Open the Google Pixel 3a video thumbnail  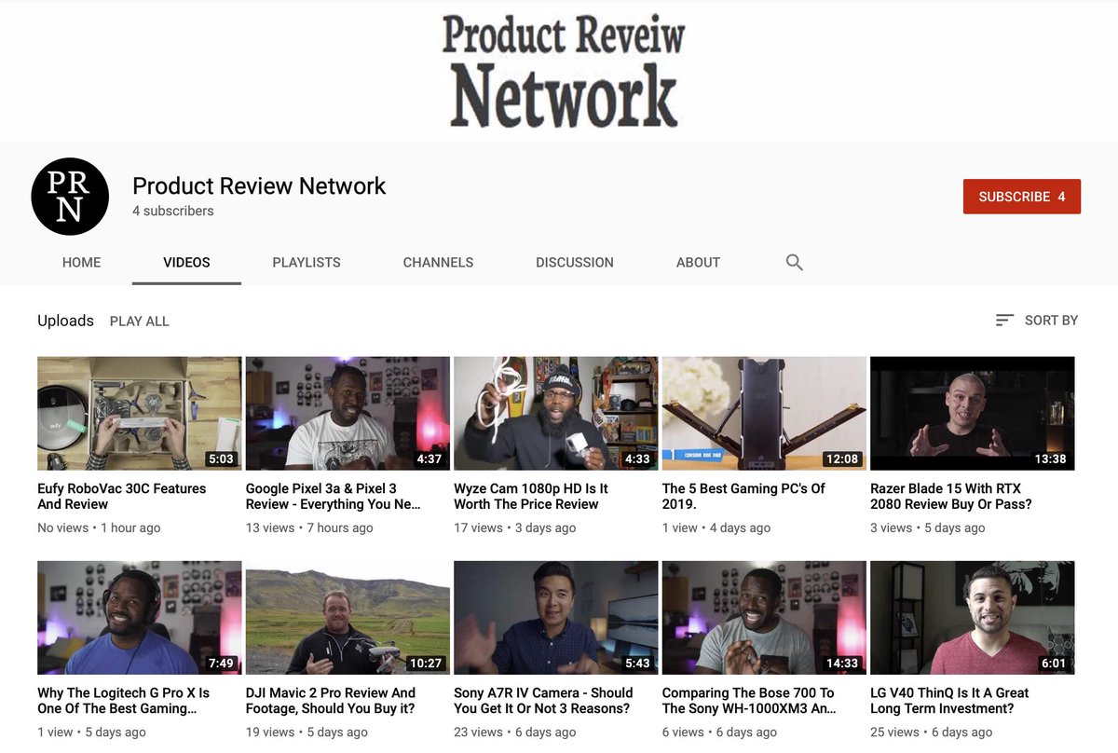348,413
